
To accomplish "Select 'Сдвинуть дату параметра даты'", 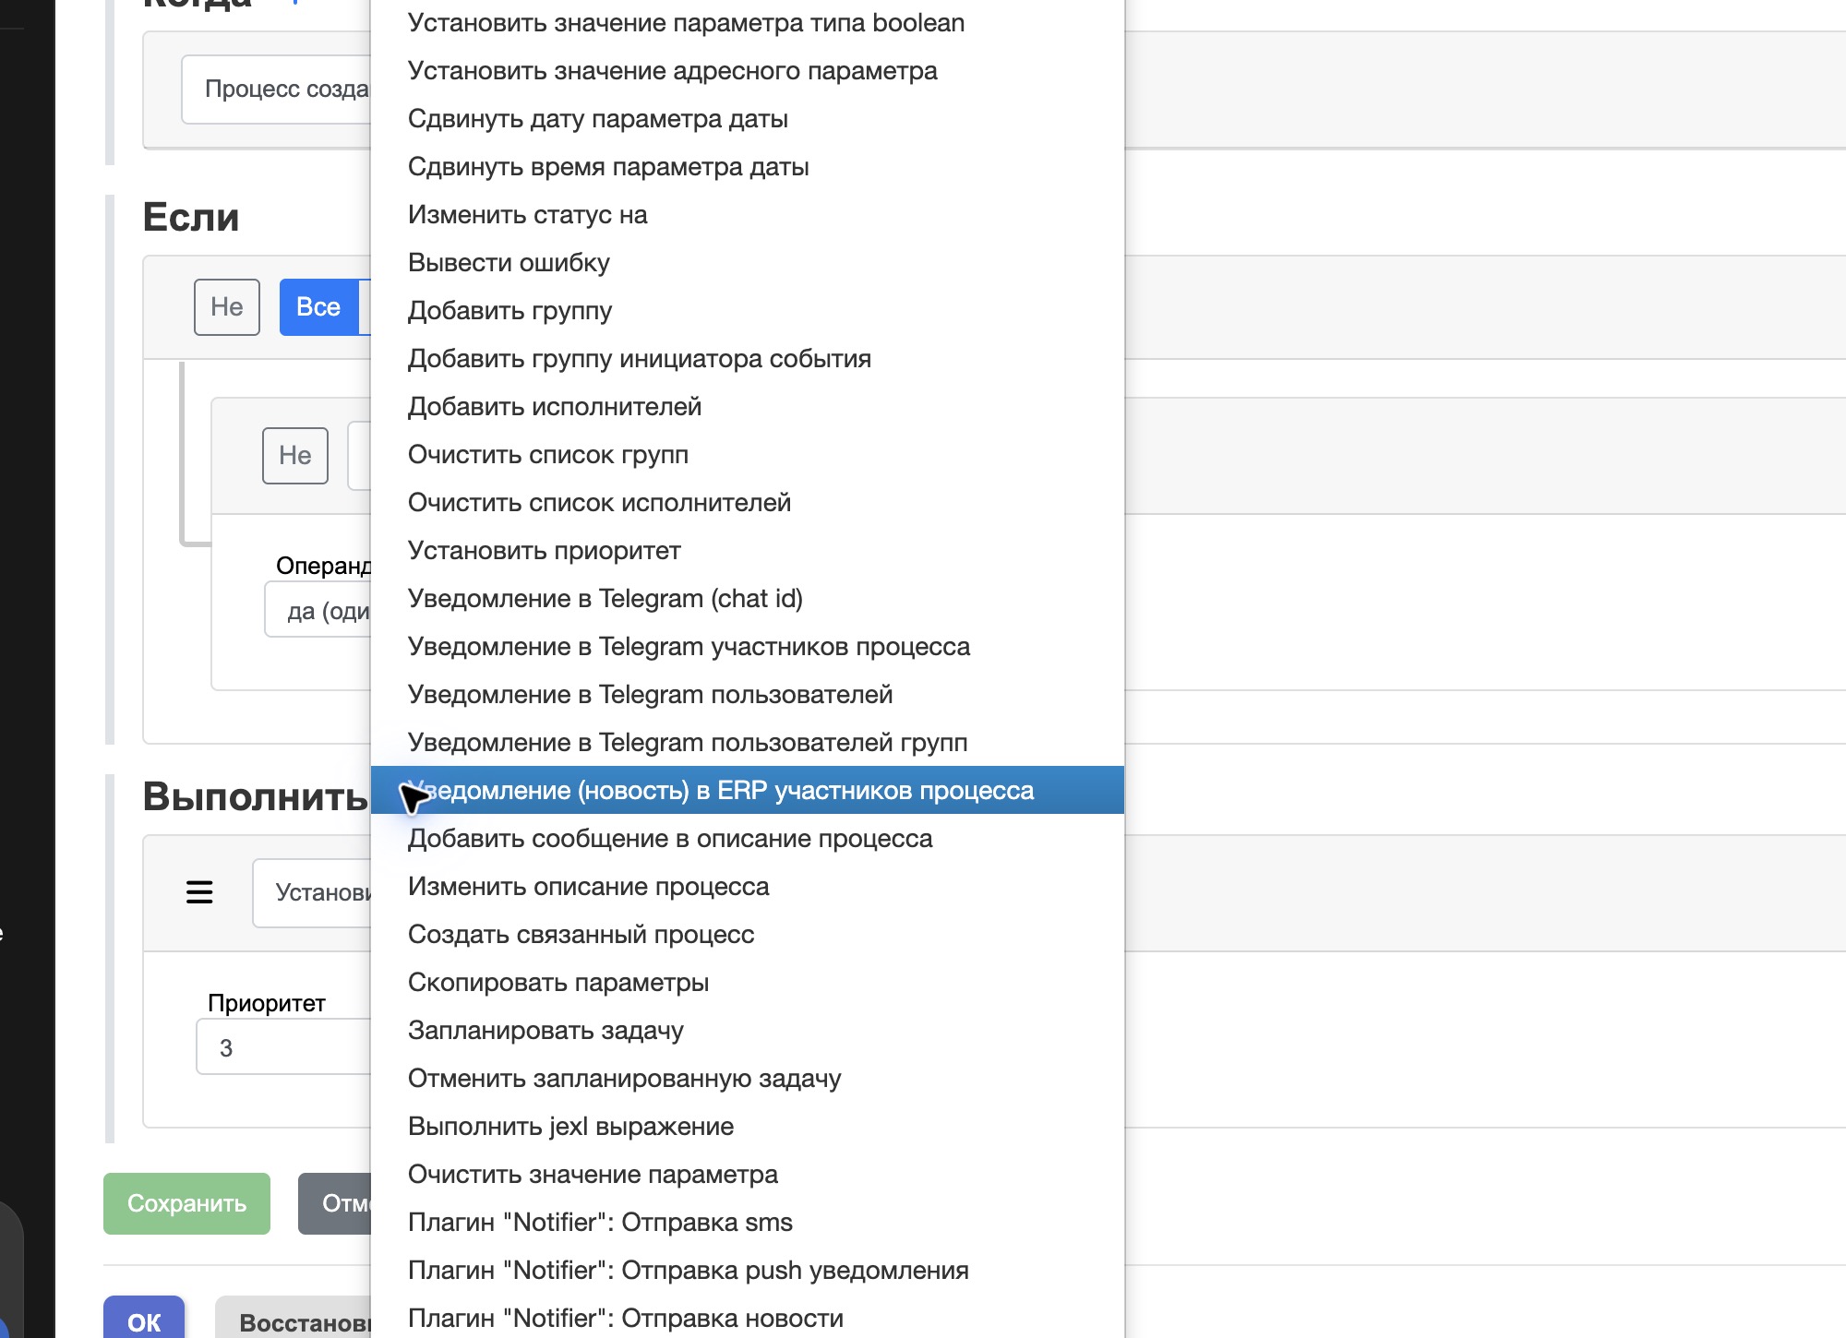I will [747, 119].
